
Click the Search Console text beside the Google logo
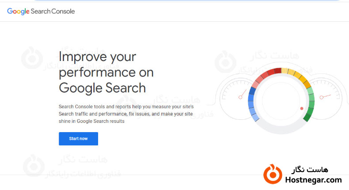coord(53,11)
